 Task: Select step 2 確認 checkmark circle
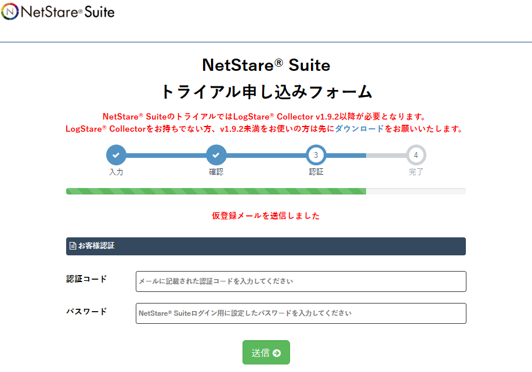click(216, 155)
